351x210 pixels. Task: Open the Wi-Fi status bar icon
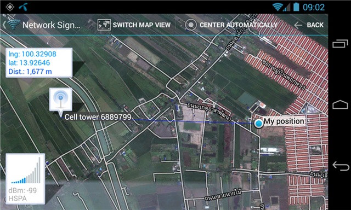tap(278, 7)
